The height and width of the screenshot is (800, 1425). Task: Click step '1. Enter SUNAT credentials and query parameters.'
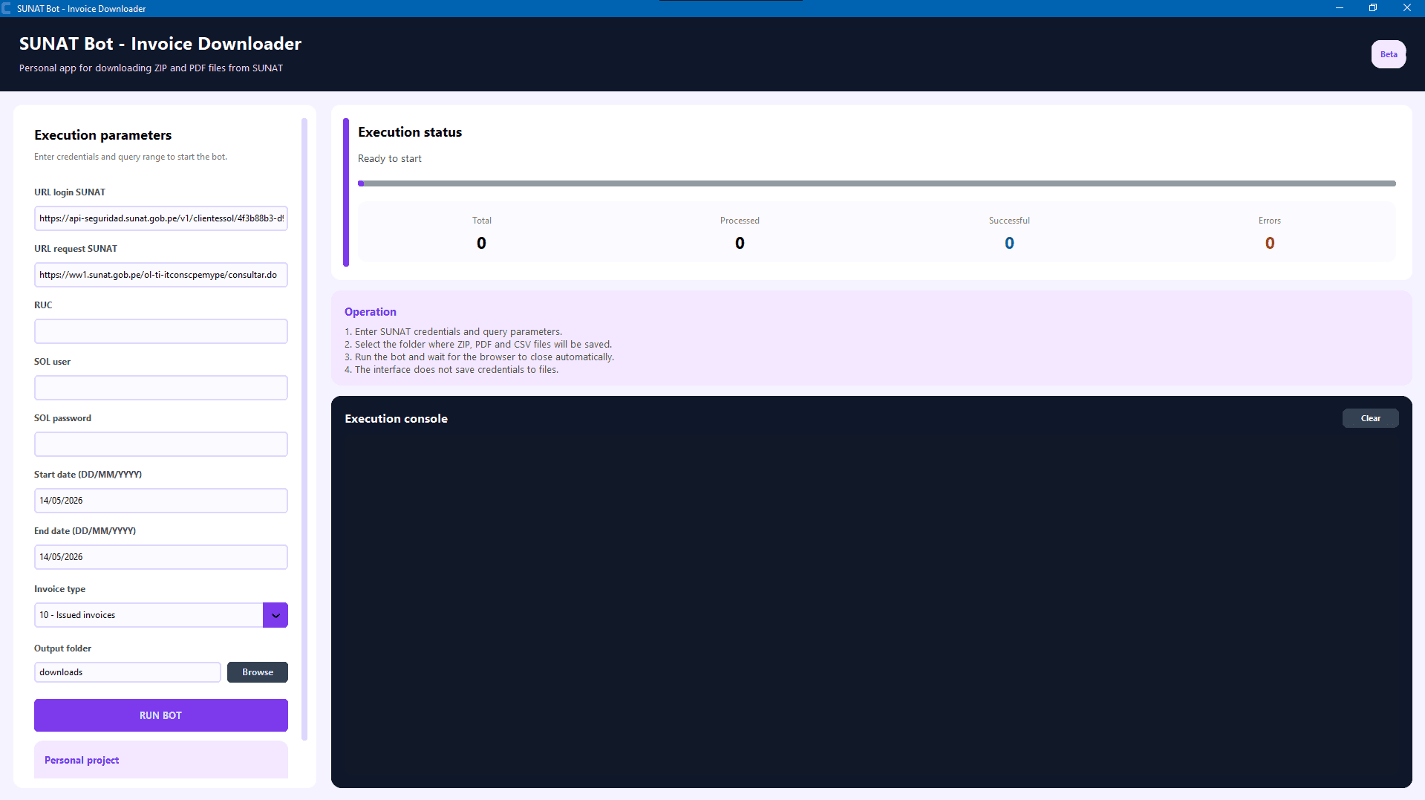(x=453, y=332)
